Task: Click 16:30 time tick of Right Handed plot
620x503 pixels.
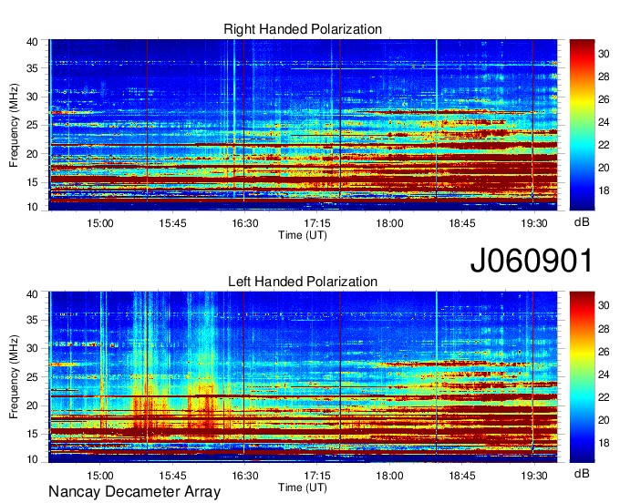Action: click(244, 223)
